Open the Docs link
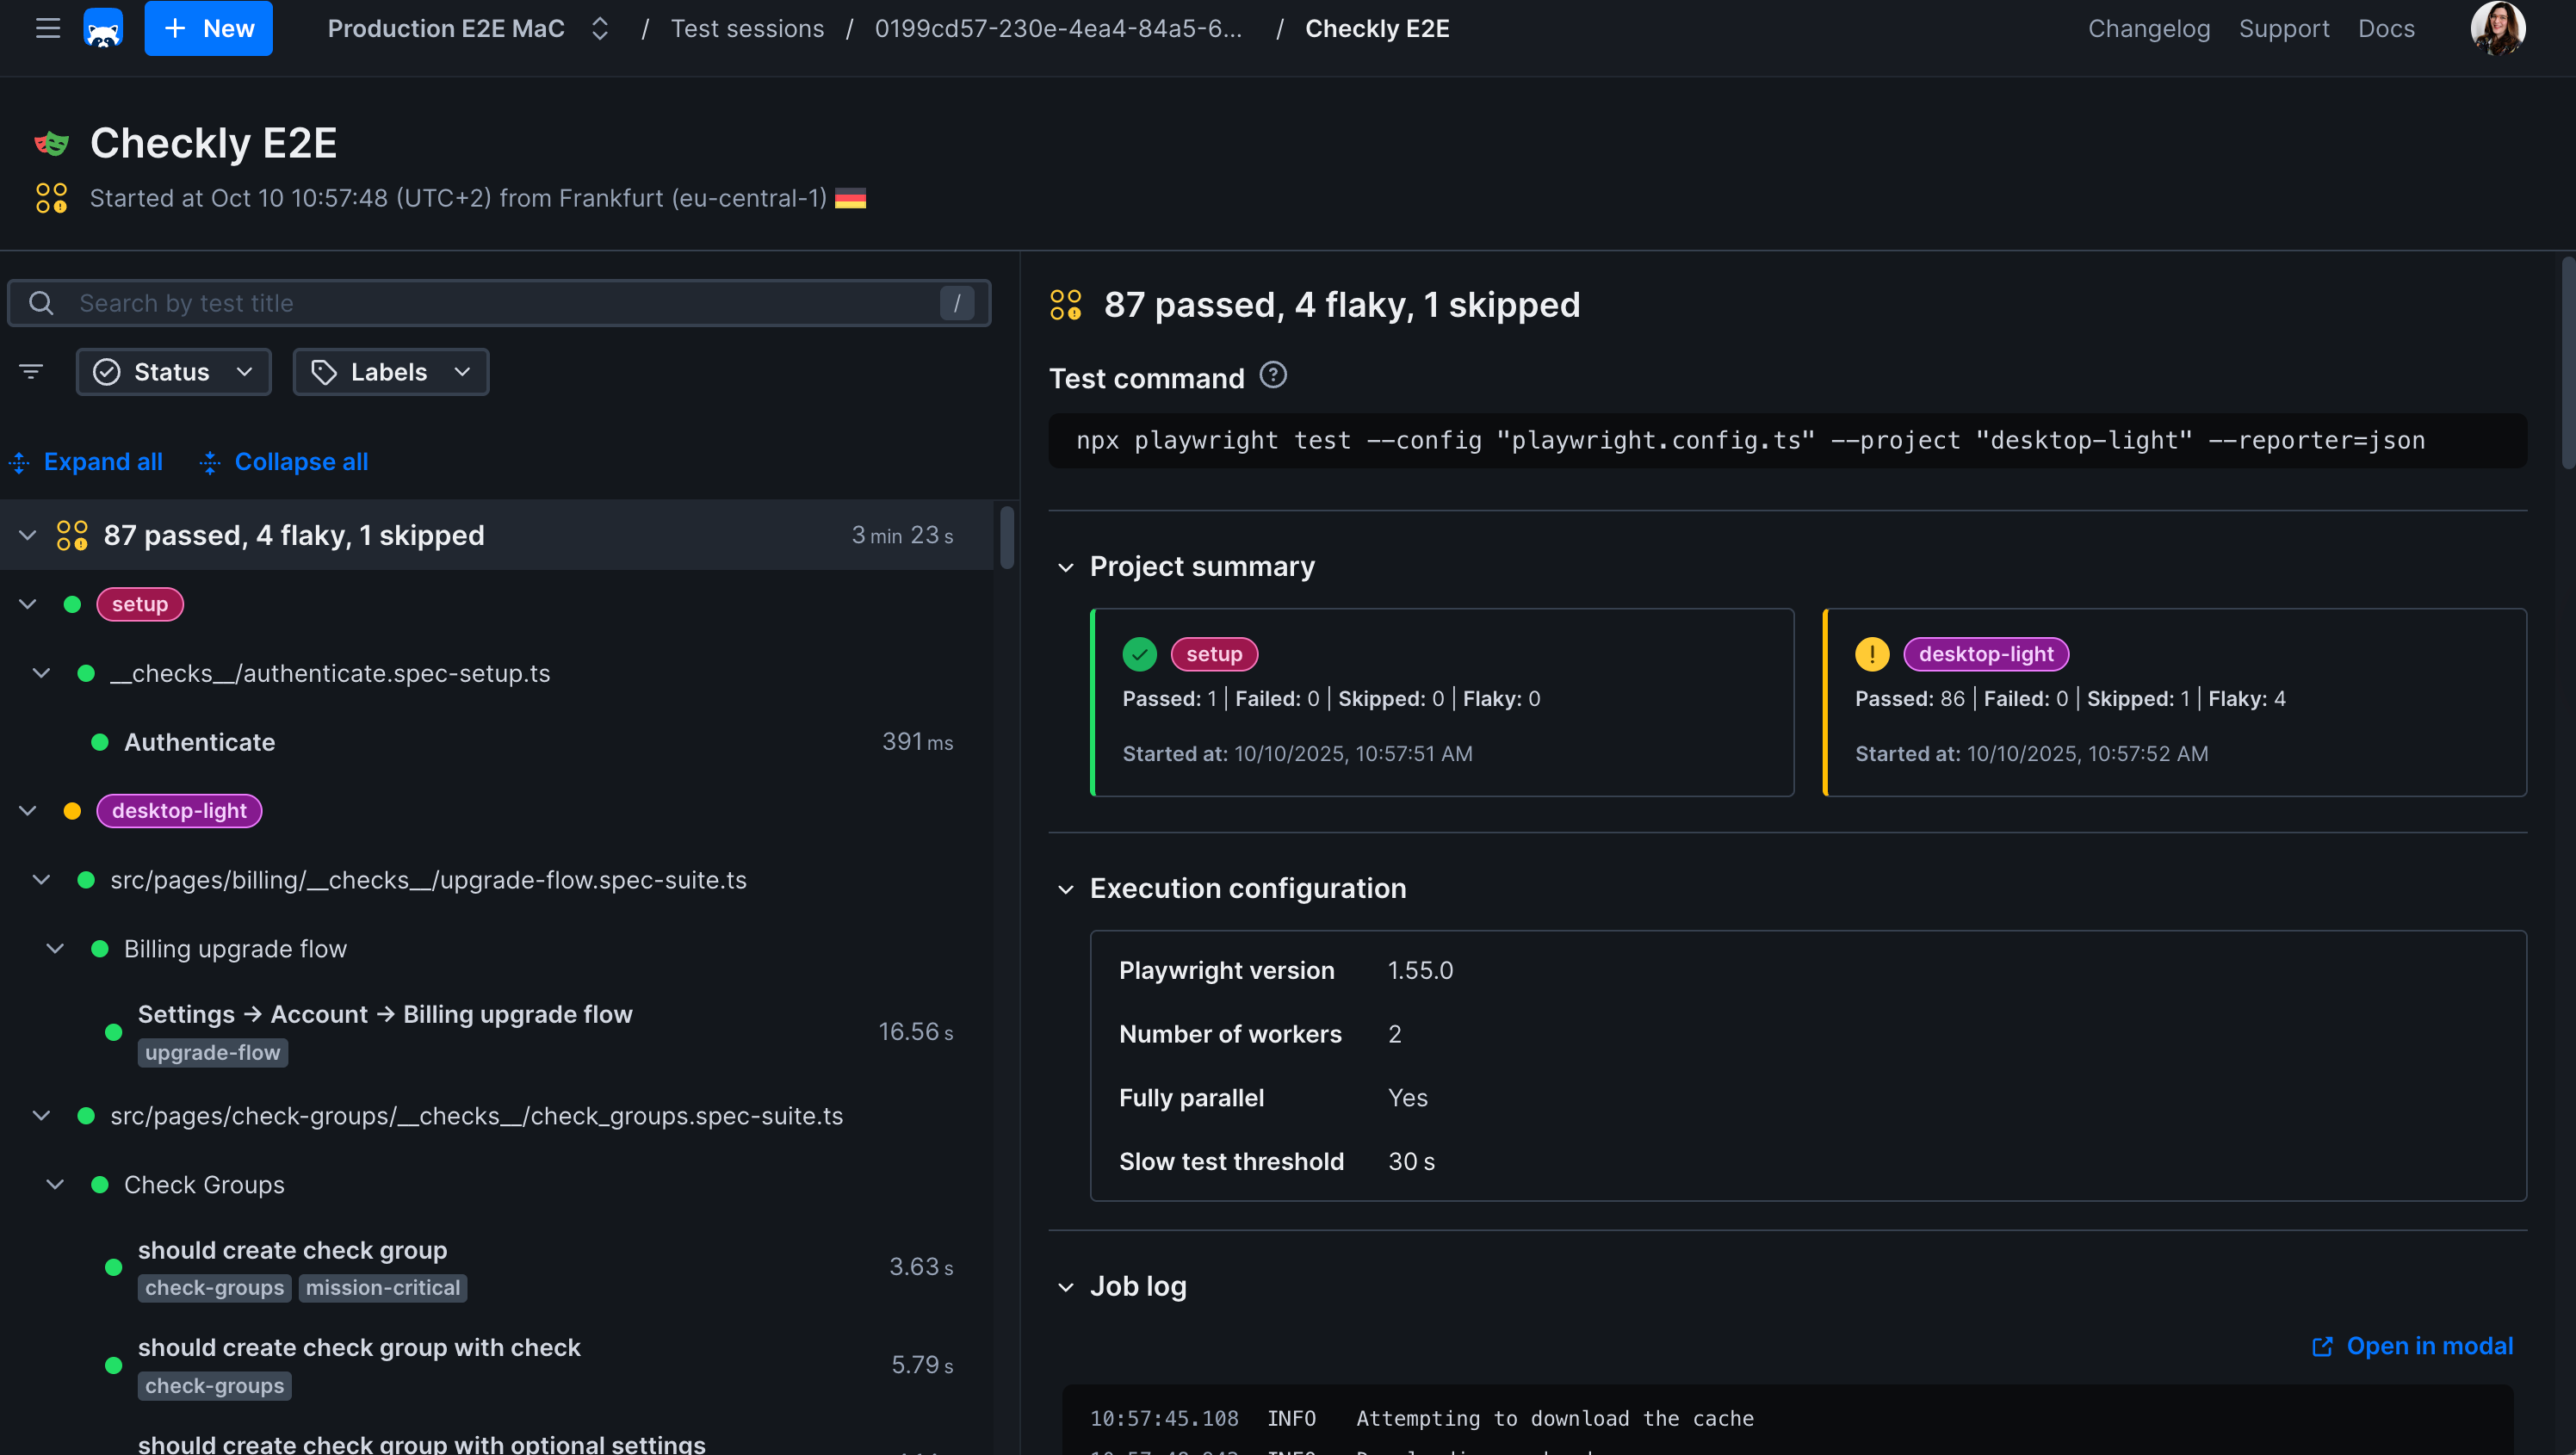Viewport: 2576px width, 1455px height. coord(2386,28)
